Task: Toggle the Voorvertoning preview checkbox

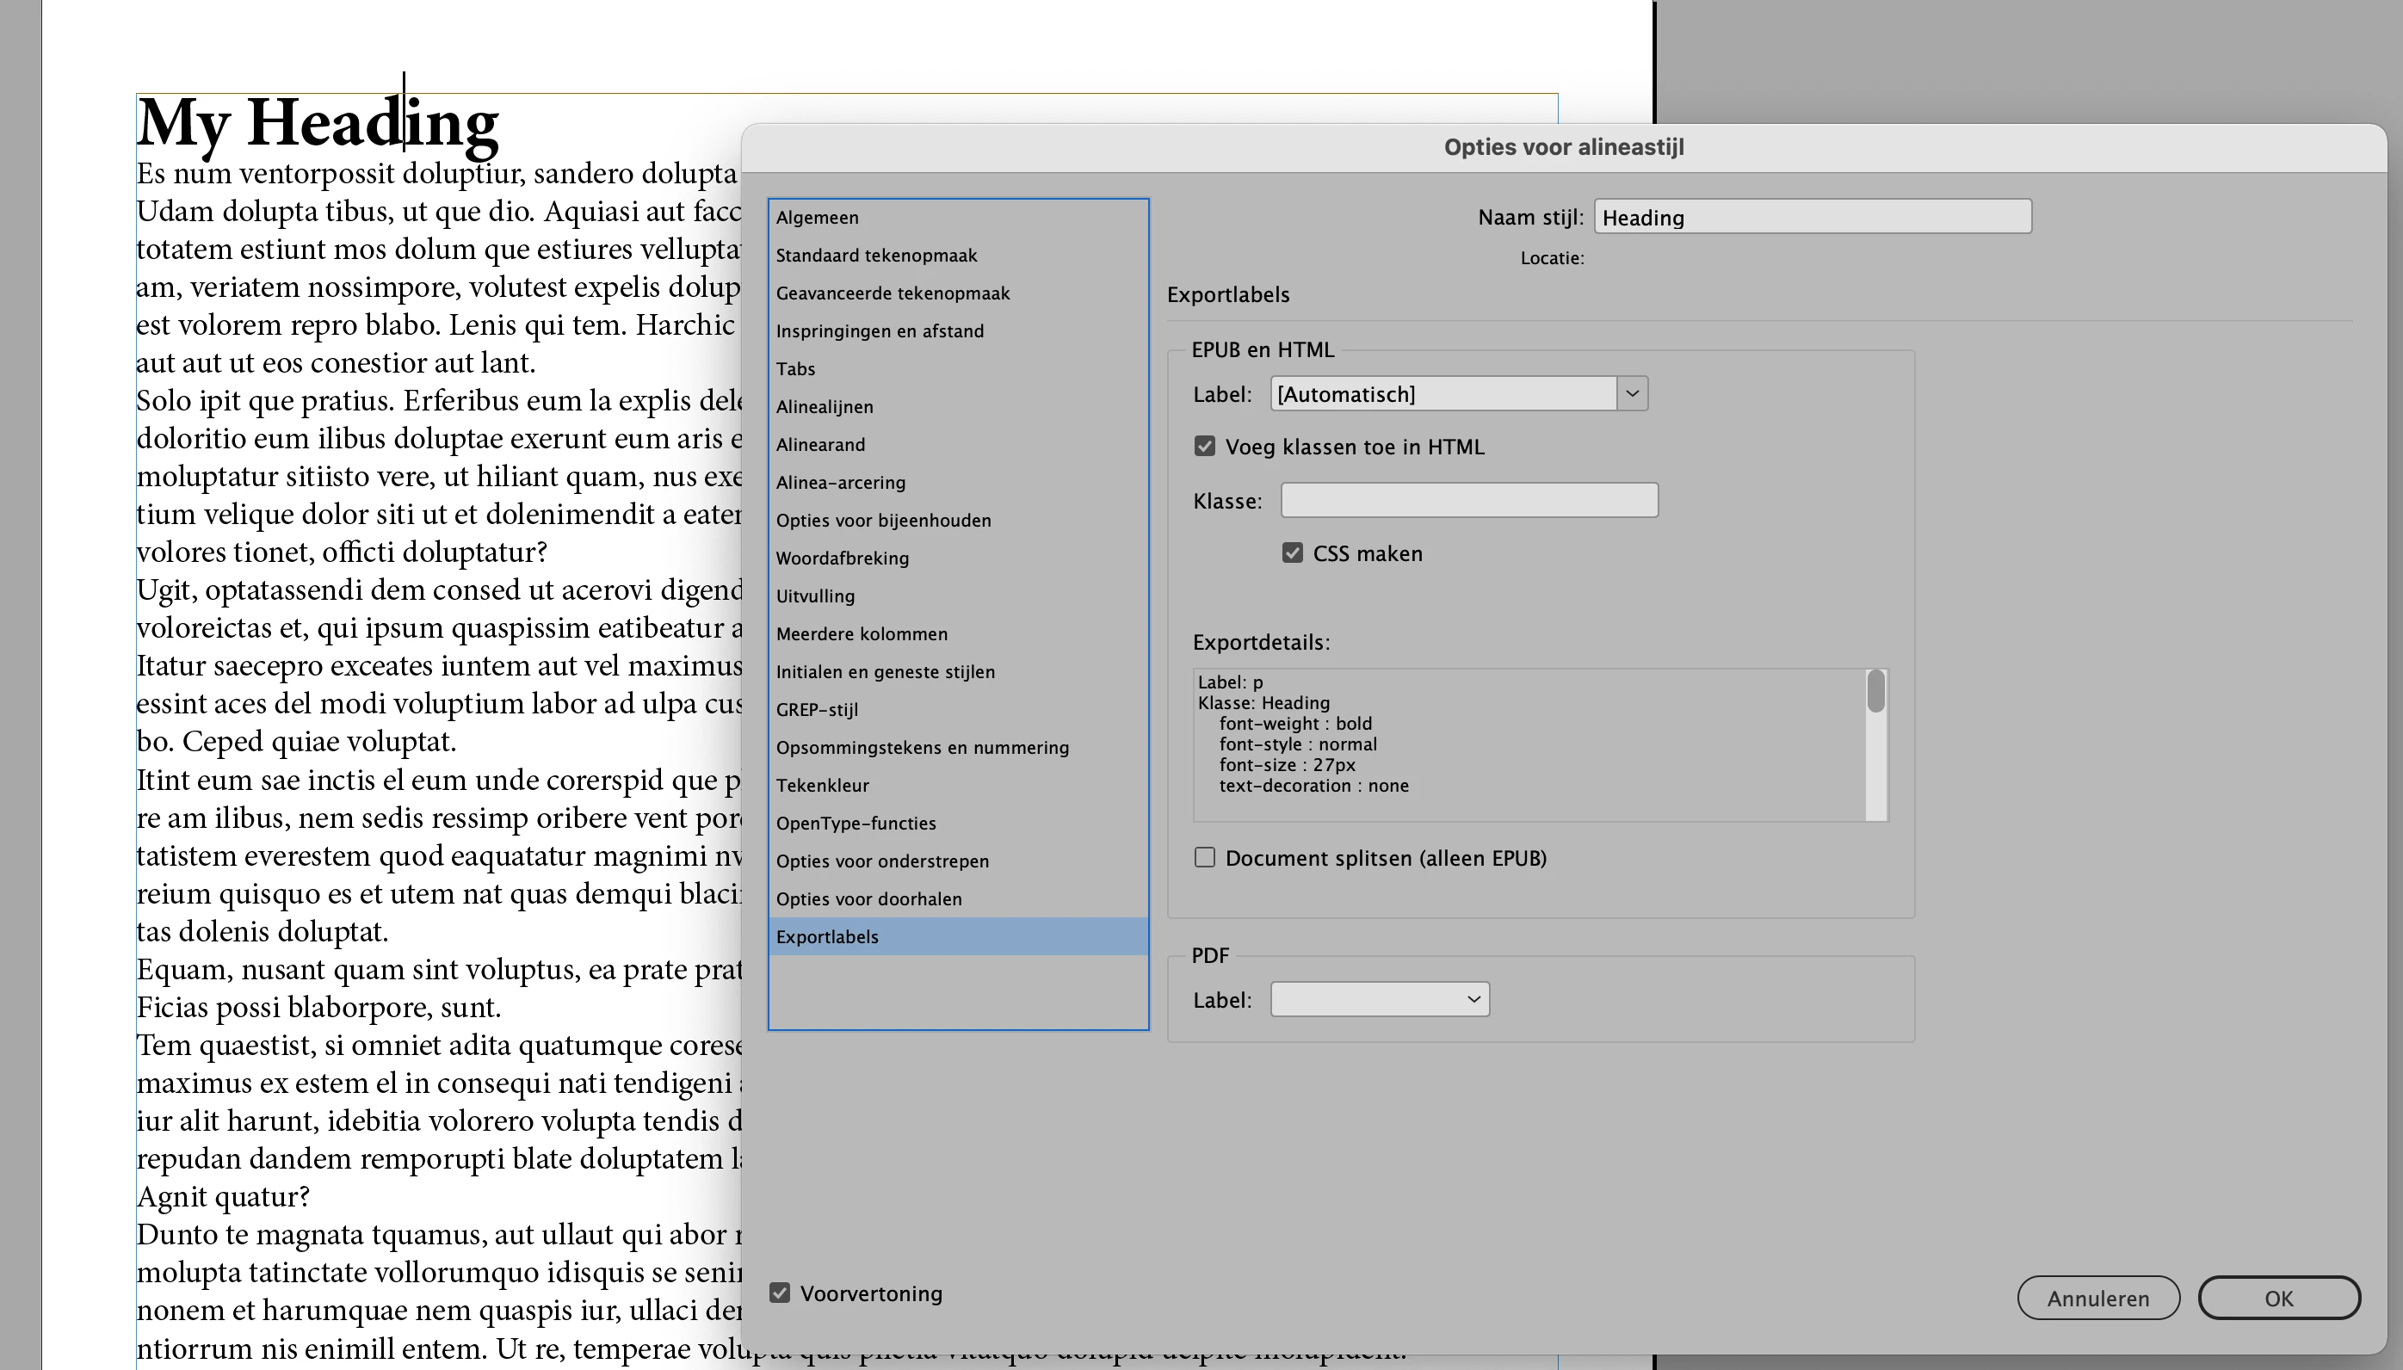Action: [x=780, y=1293]
